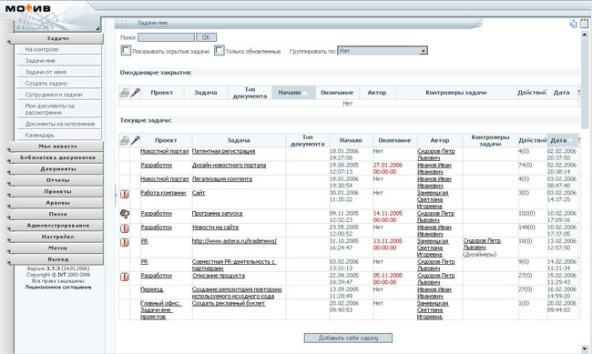Image resolution: width=592 pixels, height=354 pixels.
Task: Click pin icon in Текущие задачи header
Action: pyautogui.click(x=135, y=140)
